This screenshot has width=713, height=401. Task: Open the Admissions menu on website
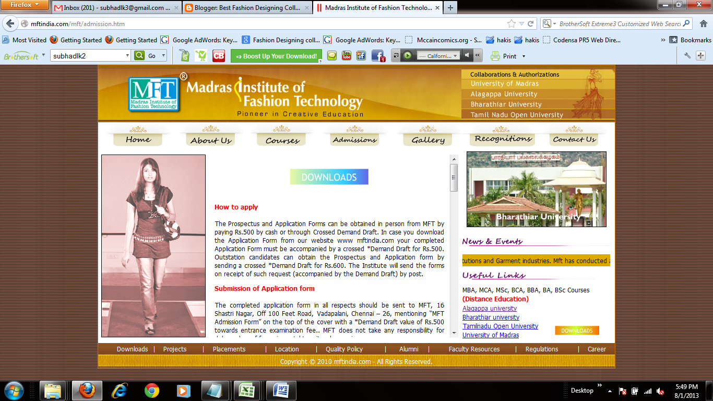click(354, 140)
